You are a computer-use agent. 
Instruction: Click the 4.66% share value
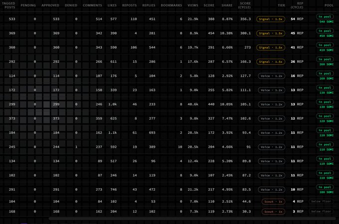tap(227, 147)
